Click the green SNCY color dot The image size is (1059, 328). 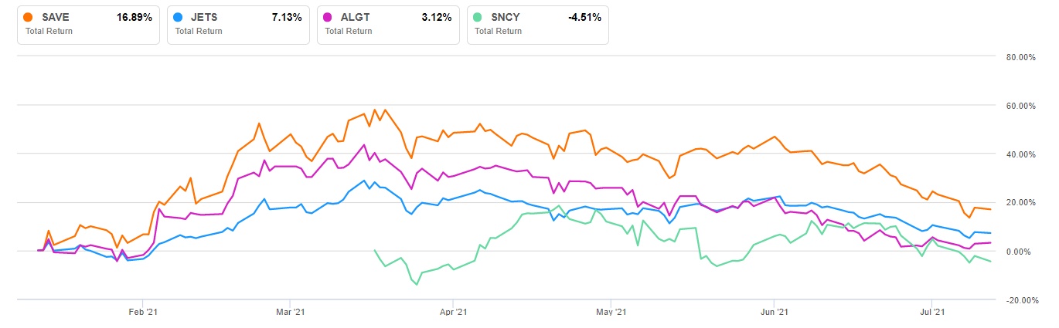point(478,16)
